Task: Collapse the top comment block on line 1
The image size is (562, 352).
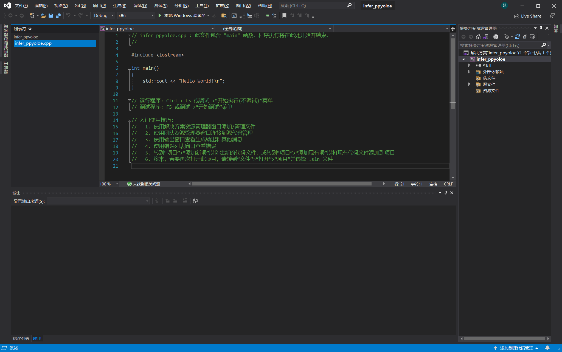Action: [129, 36]
